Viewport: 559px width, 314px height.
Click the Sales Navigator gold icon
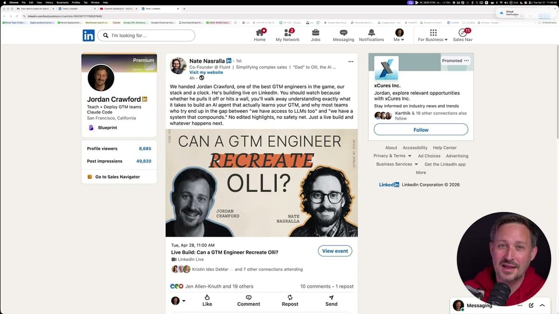click(90, 177)
